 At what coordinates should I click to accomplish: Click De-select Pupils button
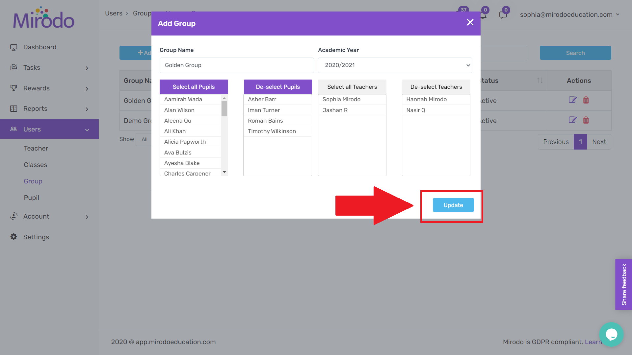pyautogui.click(x=278, y=87)
